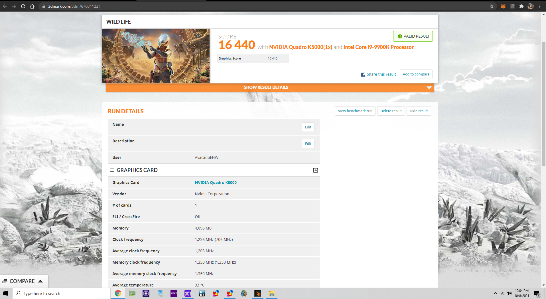Select the Average temperature value 33 °C
The height and width of the screenshot is (299, 546).
tap(200, 285)
